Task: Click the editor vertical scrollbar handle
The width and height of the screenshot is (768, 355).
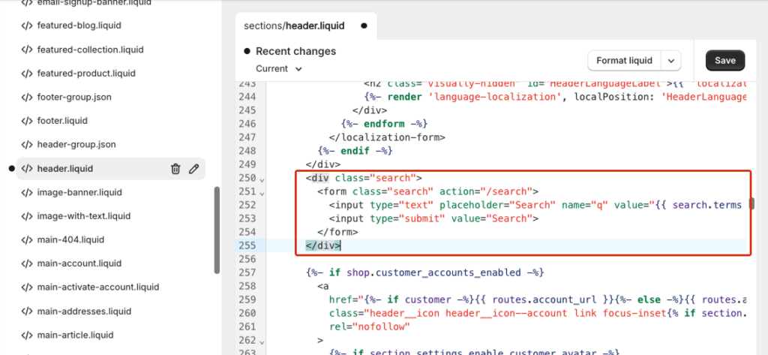Action: pos(751,203)
